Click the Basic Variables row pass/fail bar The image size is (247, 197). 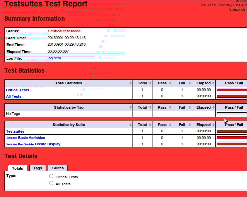[x=232, y=138]
